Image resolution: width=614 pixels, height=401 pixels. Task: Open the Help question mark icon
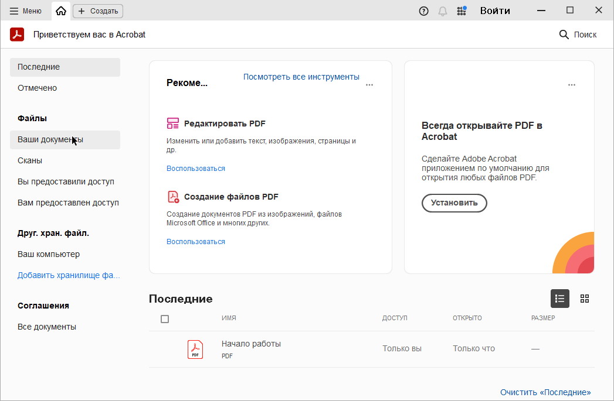(423, 11)
